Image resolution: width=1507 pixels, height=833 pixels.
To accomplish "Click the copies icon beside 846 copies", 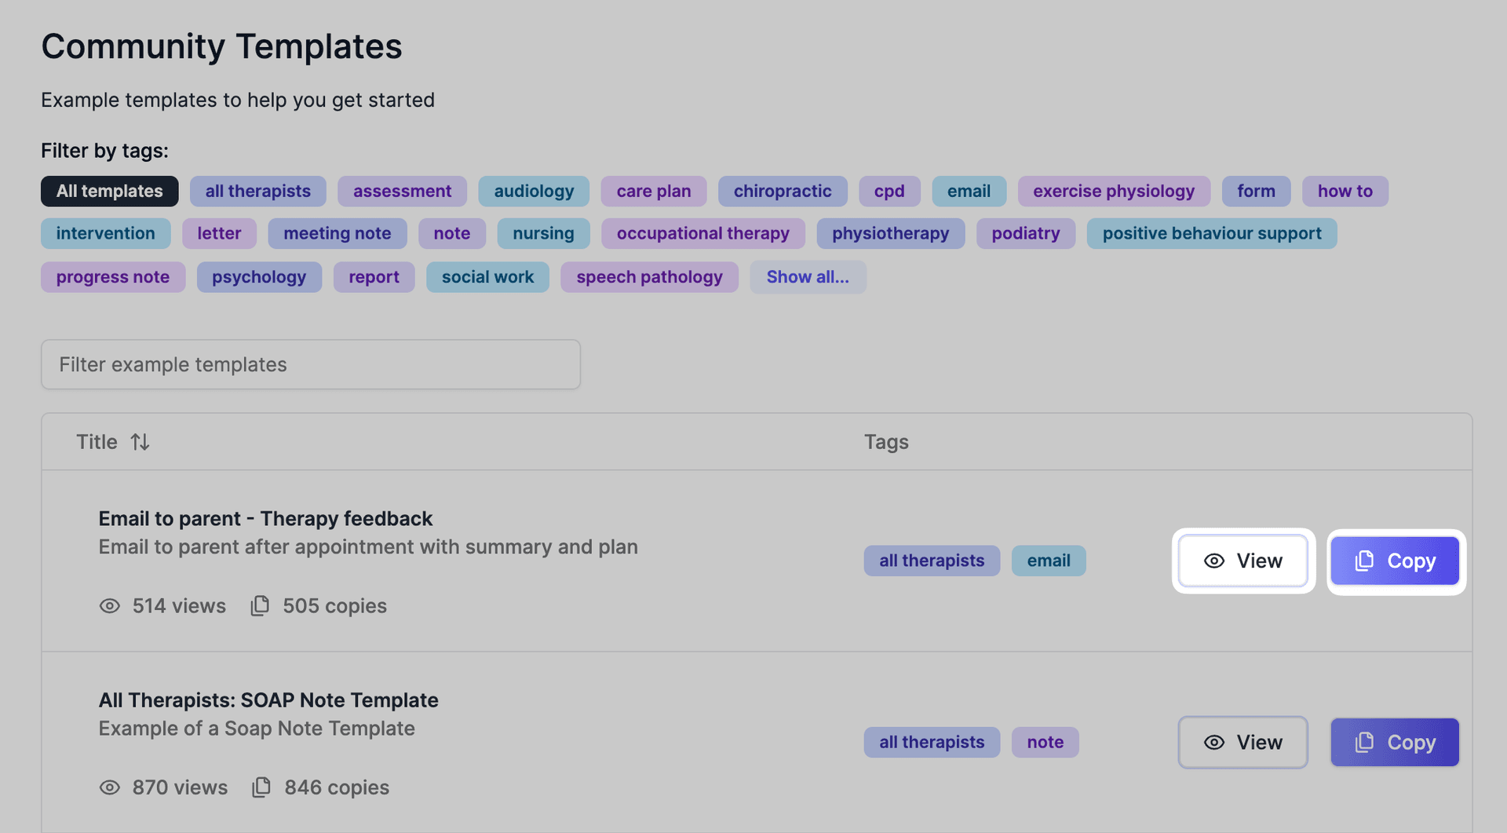I will pyautogui.click(x=261, y=787).
